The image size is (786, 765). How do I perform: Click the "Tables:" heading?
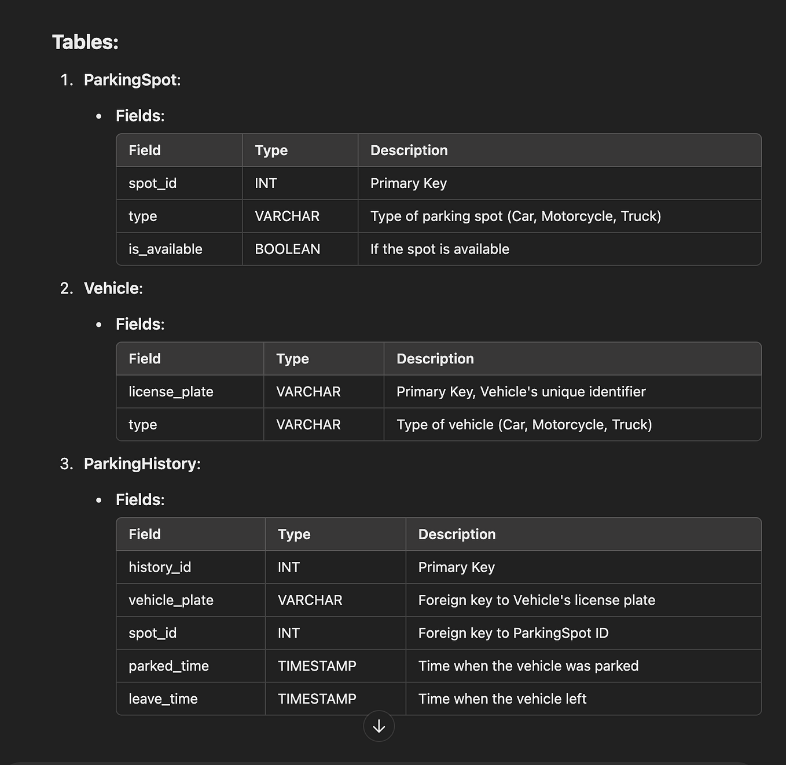pos(85,42)
